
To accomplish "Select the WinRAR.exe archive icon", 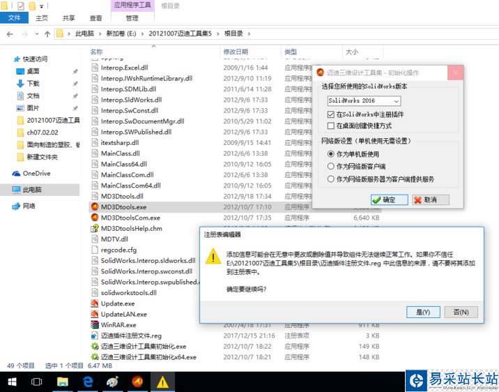I will coord(95,325).
